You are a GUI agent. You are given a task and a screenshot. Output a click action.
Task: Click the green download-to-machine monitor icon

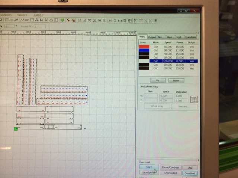point(62,20)
